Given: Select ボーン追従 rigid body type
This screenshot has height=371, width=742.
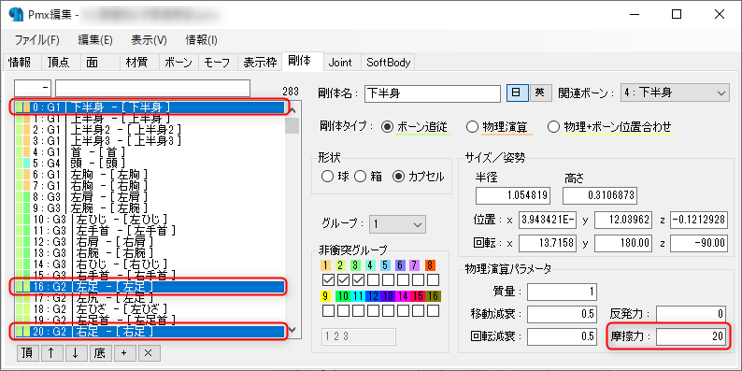Looking at the screenshot, I should [415, 127].
